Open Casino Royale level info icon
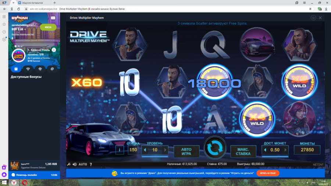This screenshot has height=186, width=331. (54, 50)
